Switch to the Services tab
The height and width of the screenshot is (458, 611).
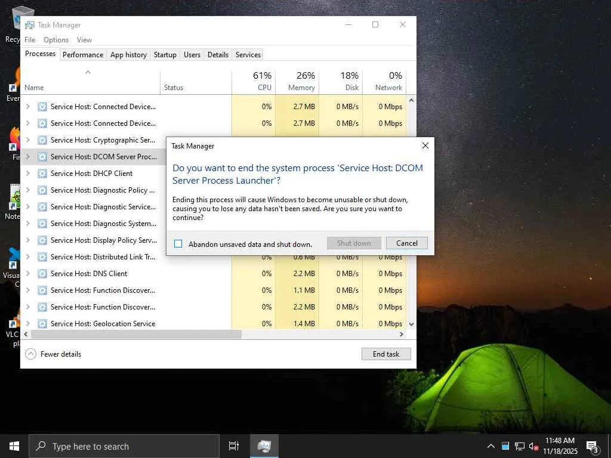(x=248, y=55)
